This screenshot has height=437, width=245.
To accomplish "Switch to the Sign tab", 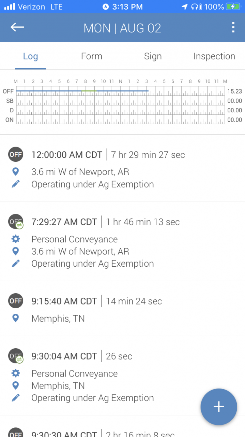I will click(153, 56).
